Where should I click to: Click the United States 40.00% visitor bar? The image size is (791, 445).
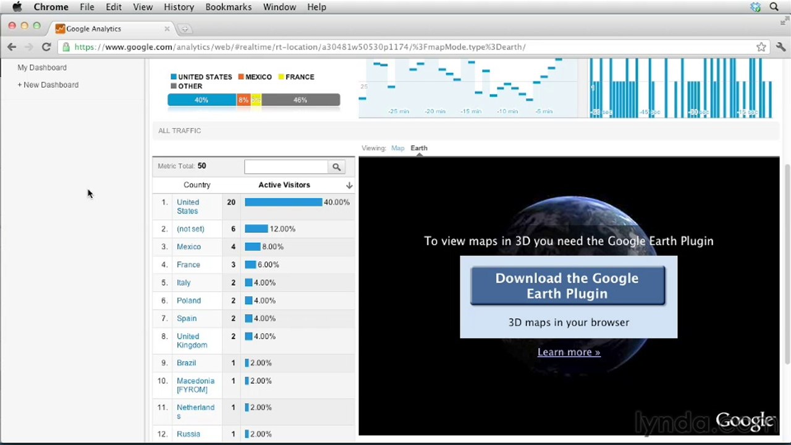283,202
